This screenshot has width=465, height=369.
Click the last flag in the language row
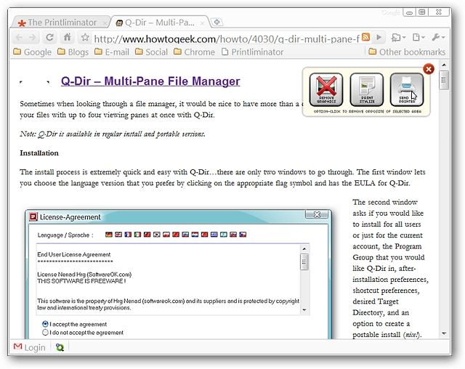point(243,235)
